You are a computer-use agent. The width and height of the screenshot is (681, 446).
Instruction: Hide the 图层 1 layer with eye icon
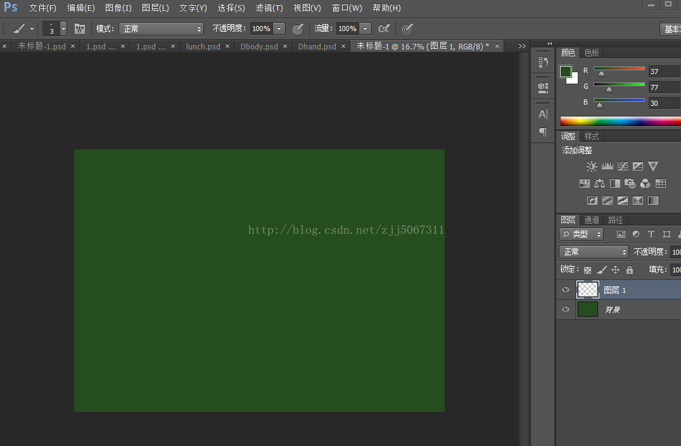point(566,290)
